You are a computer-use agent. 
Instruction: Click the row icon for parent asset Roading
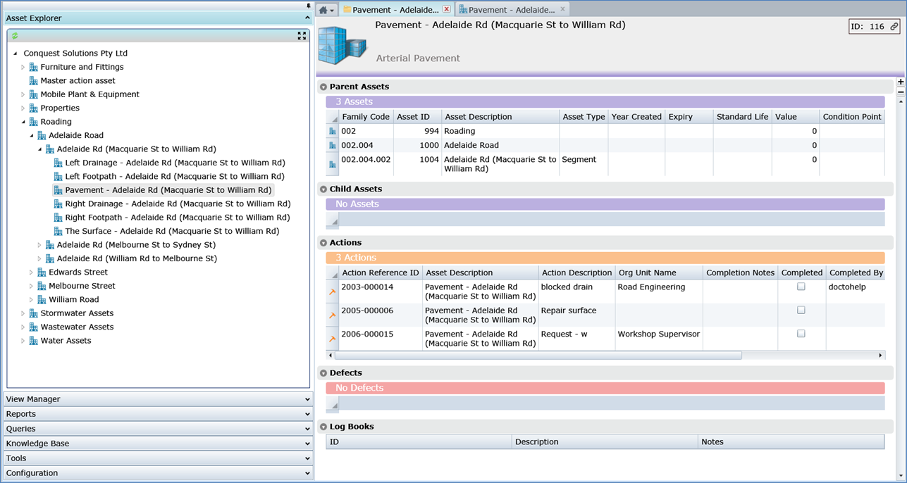[x=333, y=132]
